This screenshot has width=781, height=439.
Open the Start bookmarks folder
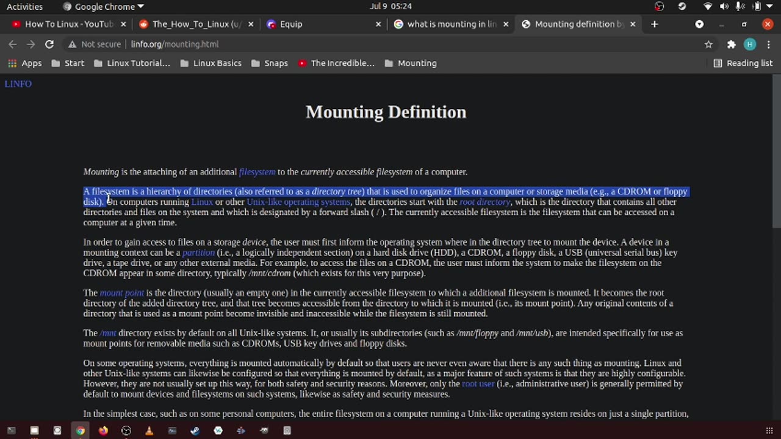tap(68, 63)
